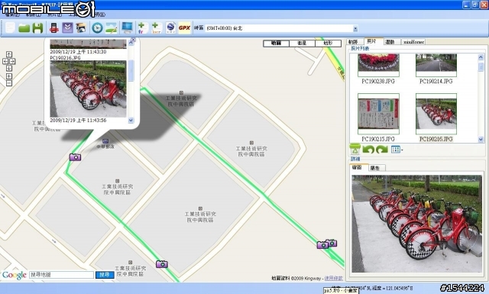Click the Google map search text field
This screenshot has width=489, height=294.
click(x=61, y=275)
